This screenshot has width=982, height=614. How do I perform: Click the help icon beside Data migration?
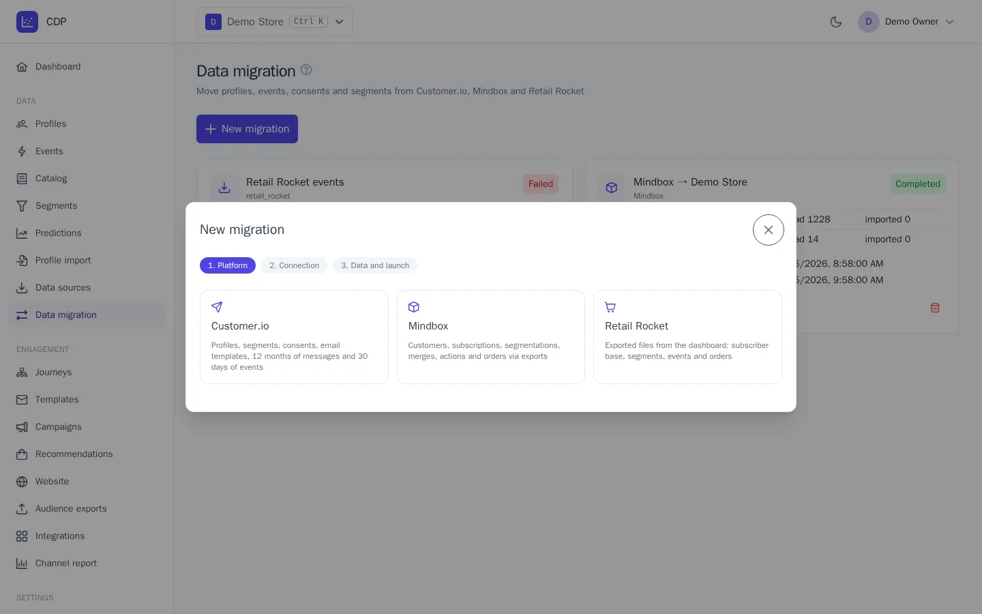(x=306, y=70)
